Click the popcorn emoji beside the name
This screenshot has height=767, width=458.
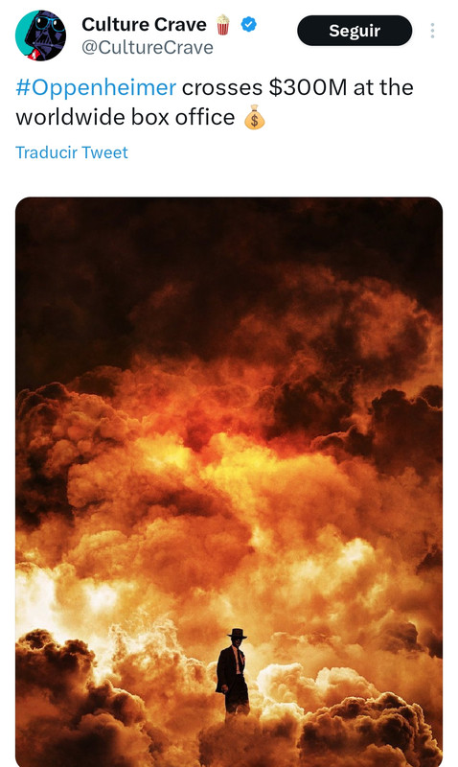223,25
